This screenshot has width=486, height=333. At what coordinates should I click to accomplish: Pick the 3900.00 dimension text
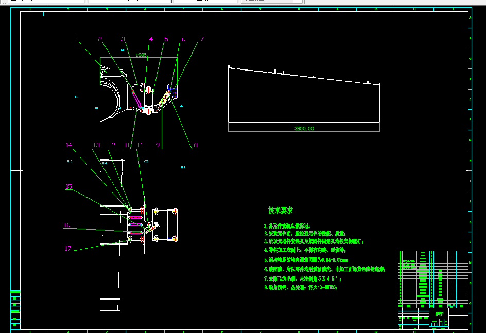[304, 128]
